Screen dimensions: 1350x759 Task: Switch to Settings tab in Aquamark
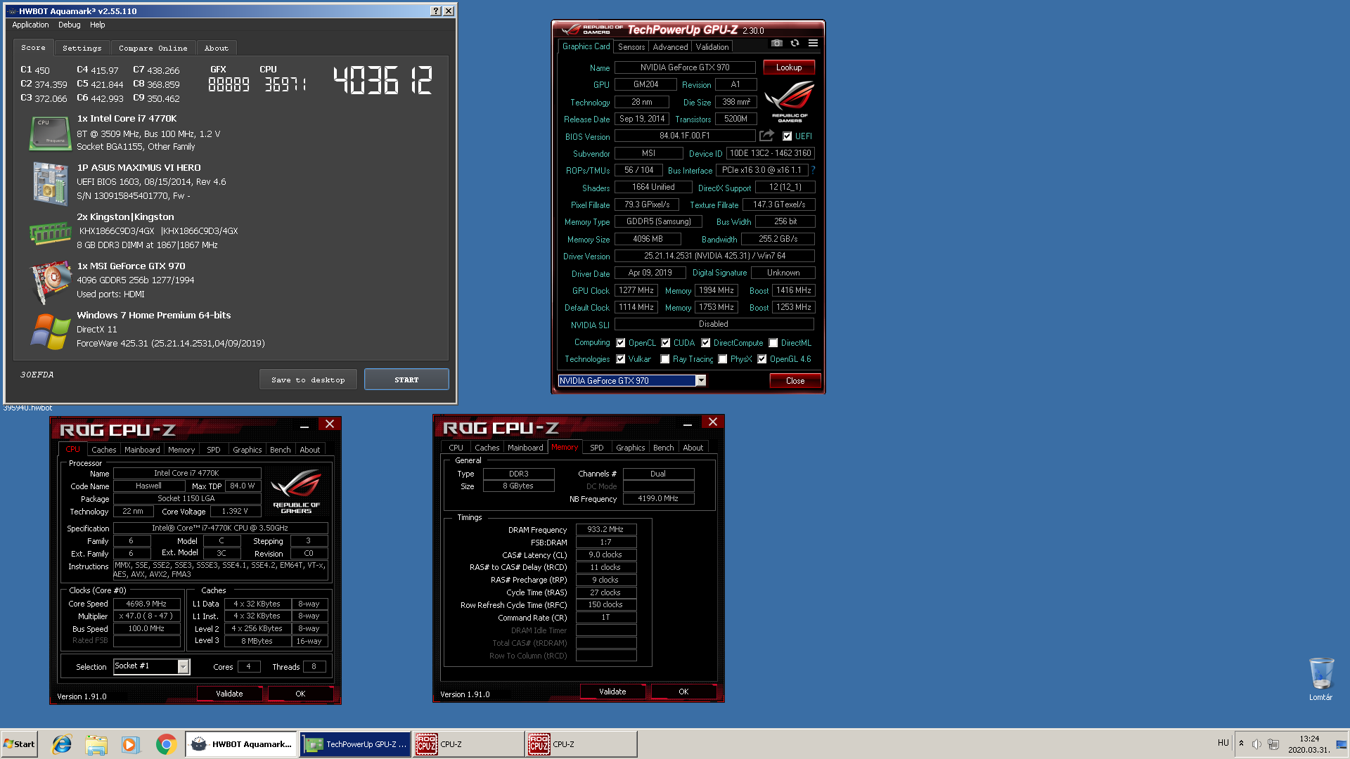click(x=82, y=48)
